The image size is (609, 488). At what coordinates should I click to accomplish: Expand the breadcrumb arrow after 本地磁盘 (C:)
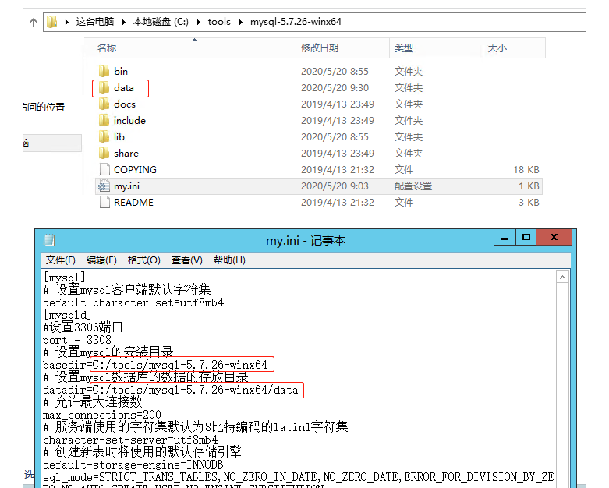tap(200, 22)
